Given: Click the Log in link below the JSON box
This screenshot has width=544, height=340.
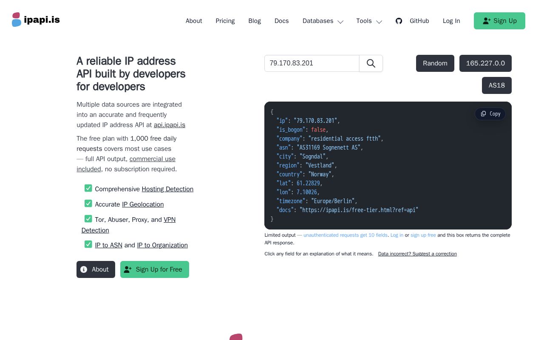Looking at the screenshot, I should 397,235.
